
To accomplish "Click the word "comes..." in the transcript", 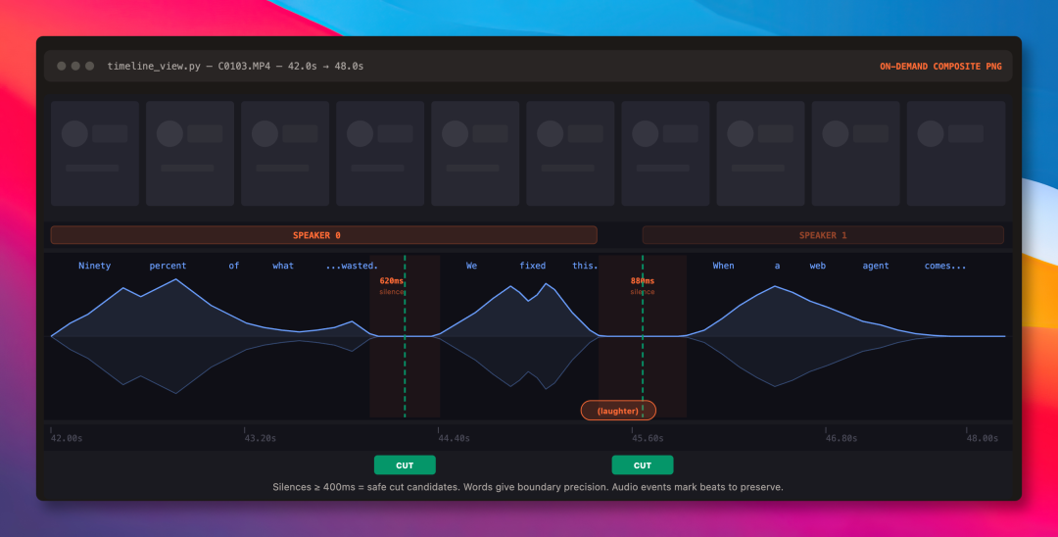I will [945, 266].
